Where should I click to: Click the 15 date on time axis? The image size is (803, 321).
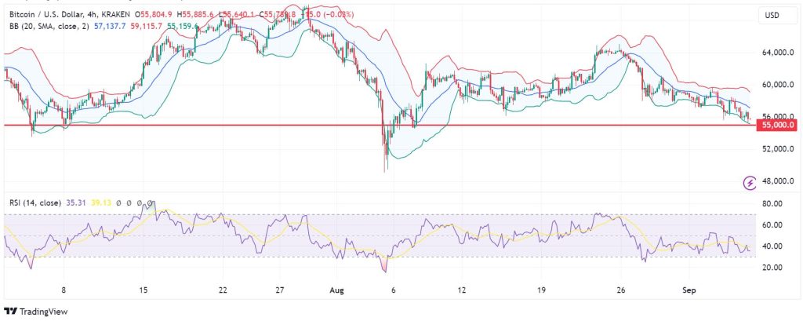(143, 290)
